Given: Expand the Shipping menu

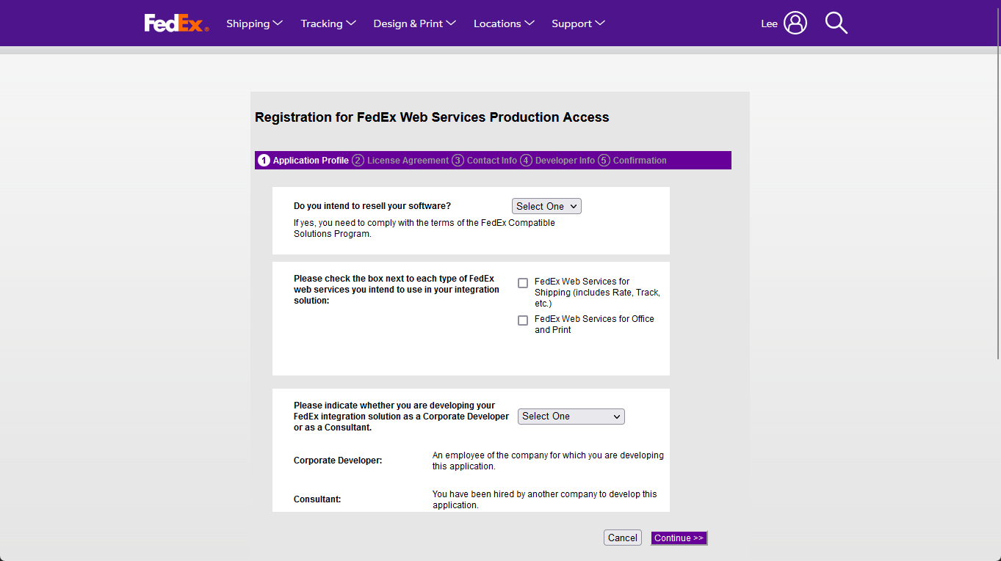Looking at the screenshot, I should coord(254,23).
